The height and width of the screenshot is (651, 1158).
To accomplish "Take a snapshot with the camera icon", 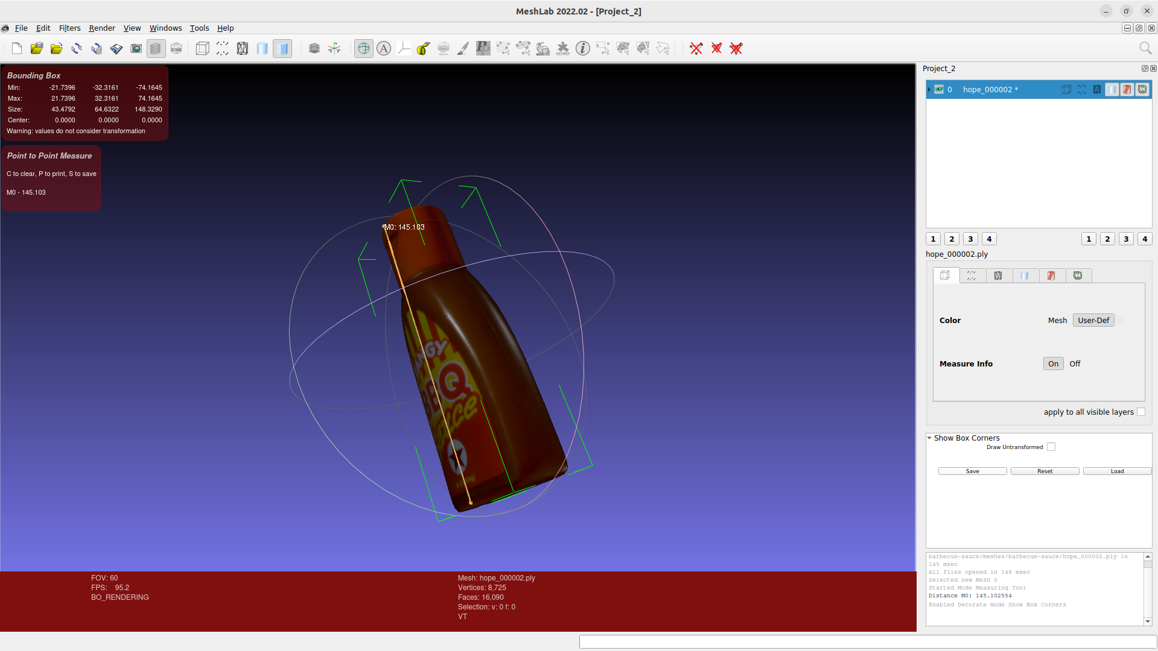I will (x=136, y=48).
